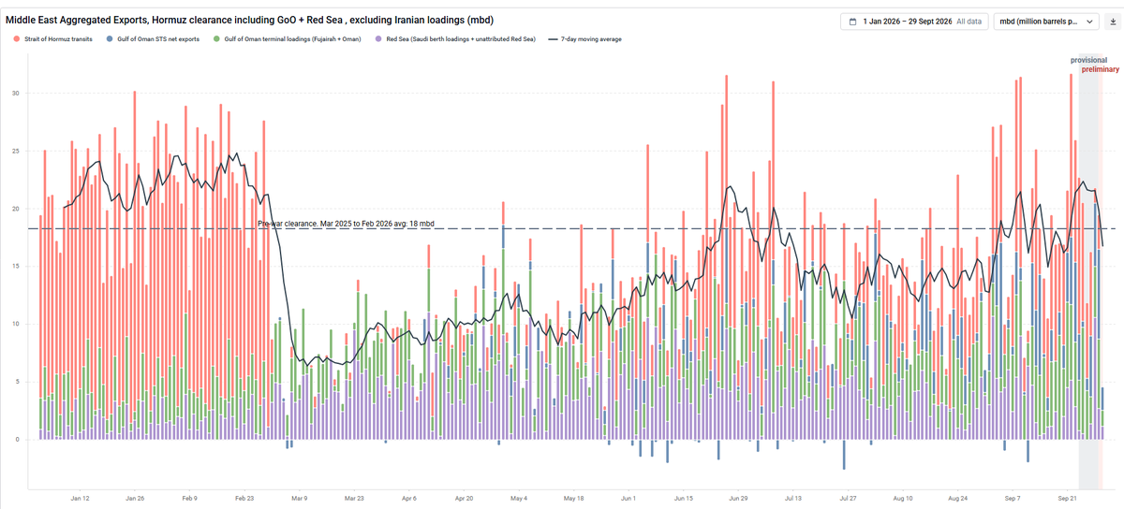Click the Sep 21 x-axis label
1124x509 pixels.
click(x=1068, y=500)
